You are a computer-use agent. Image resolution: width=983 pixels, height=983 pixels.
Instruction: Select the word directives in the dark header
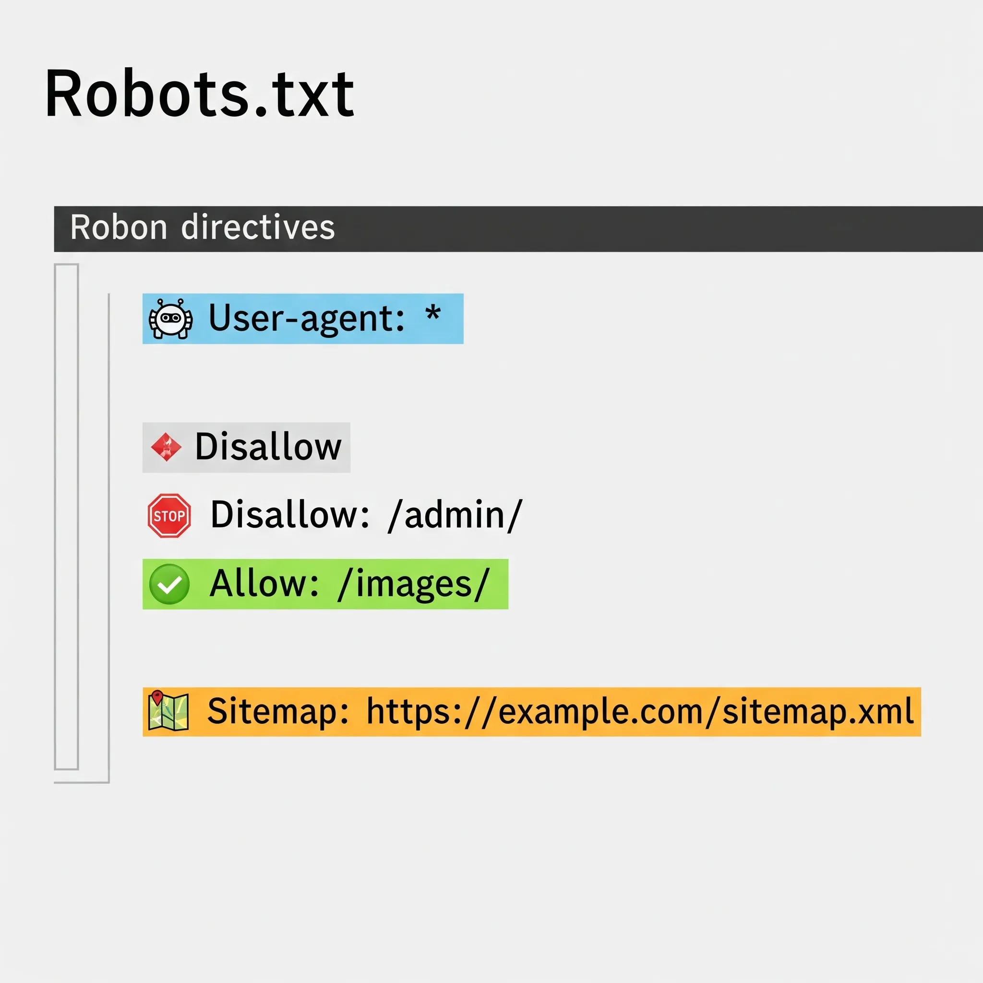click(258, 228)
